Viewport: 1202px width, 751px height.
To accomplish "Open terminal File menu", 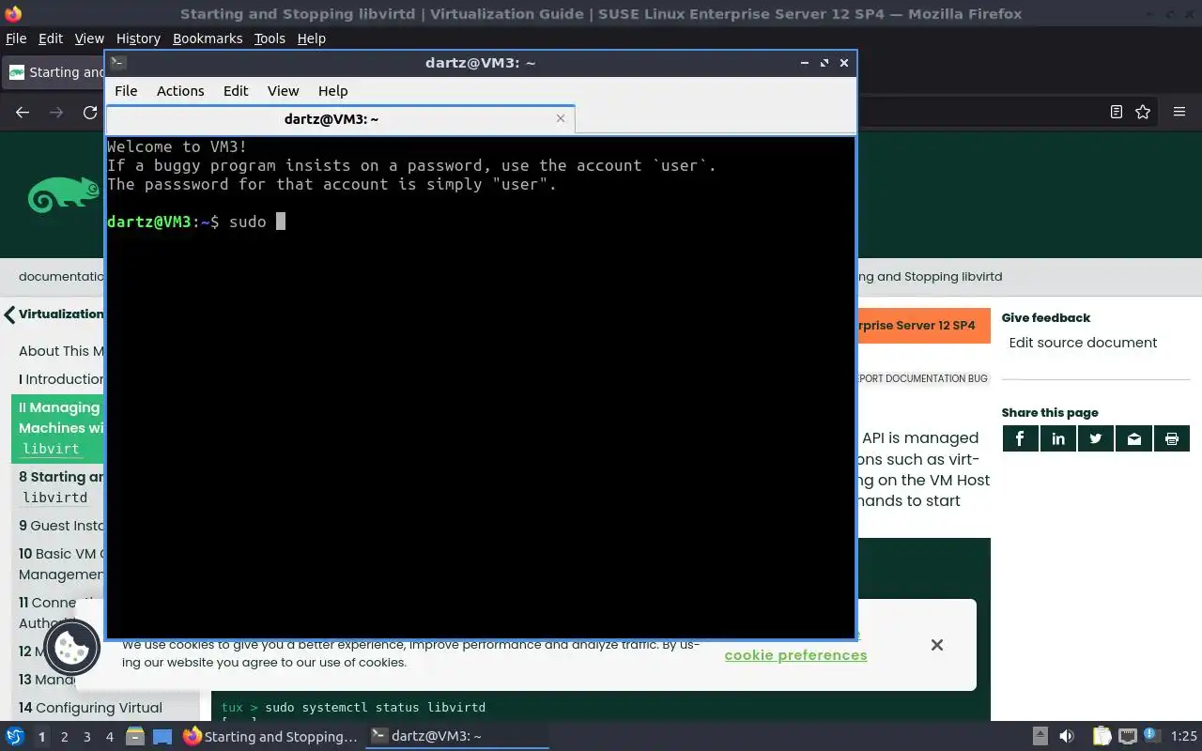I will (126, 91).
